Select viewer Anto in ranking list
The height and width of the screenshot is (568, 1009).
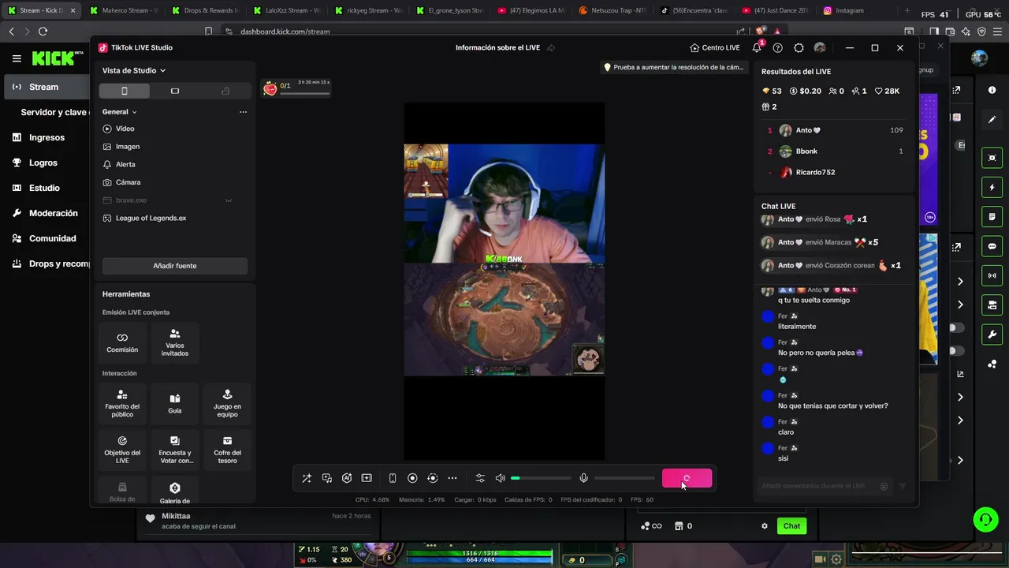click(835, 130)
